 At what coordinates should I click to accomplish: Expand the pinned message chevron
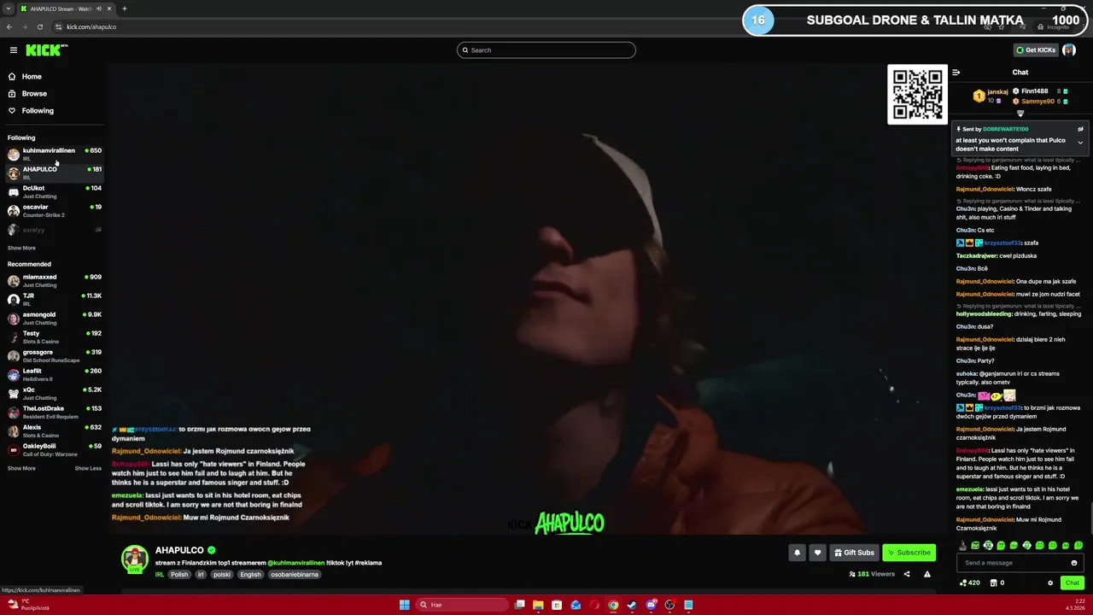click(1080, 143)
